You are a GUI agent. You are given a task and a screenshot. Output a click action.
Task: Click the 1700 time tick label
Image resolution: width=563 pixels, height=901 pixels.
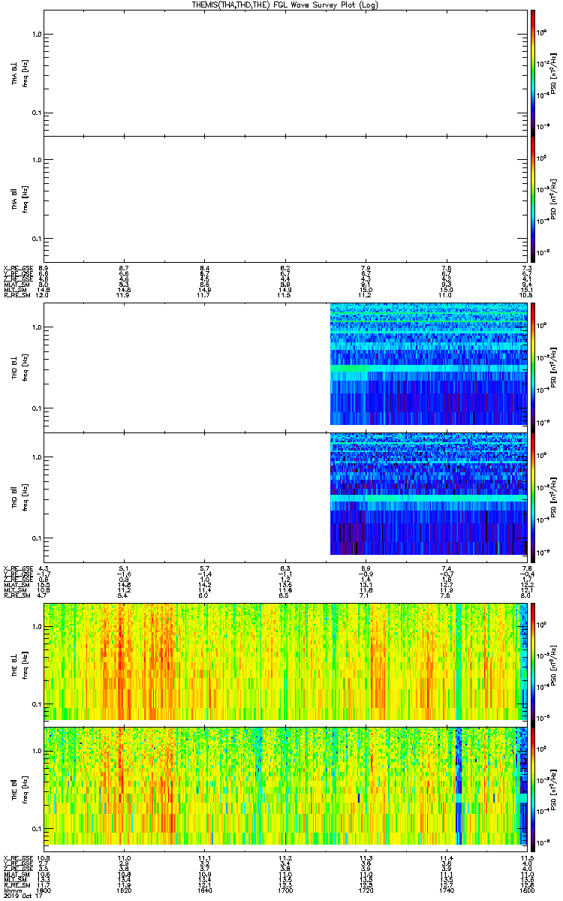coord(285,890)
